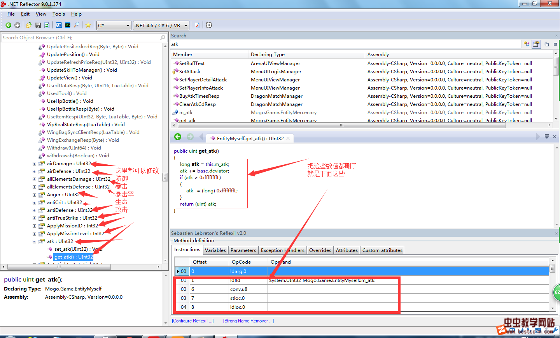560x338 pixels.
Task: Toggle the Search Types diamond icon
Action: 526,44
